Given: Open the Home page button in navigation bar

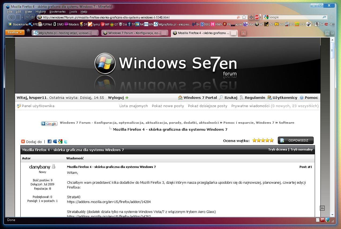Looking at the screenshot, I should (32, 17).
